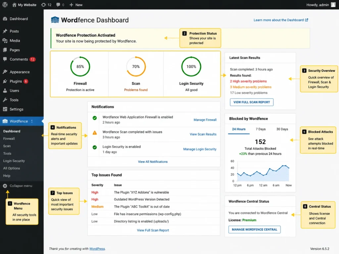Image resolution: width=339 pixels, height=254 pixels.
Task: Open Wordfence All Options submenu
Action: pyautogui.click(x=12, y=168)
